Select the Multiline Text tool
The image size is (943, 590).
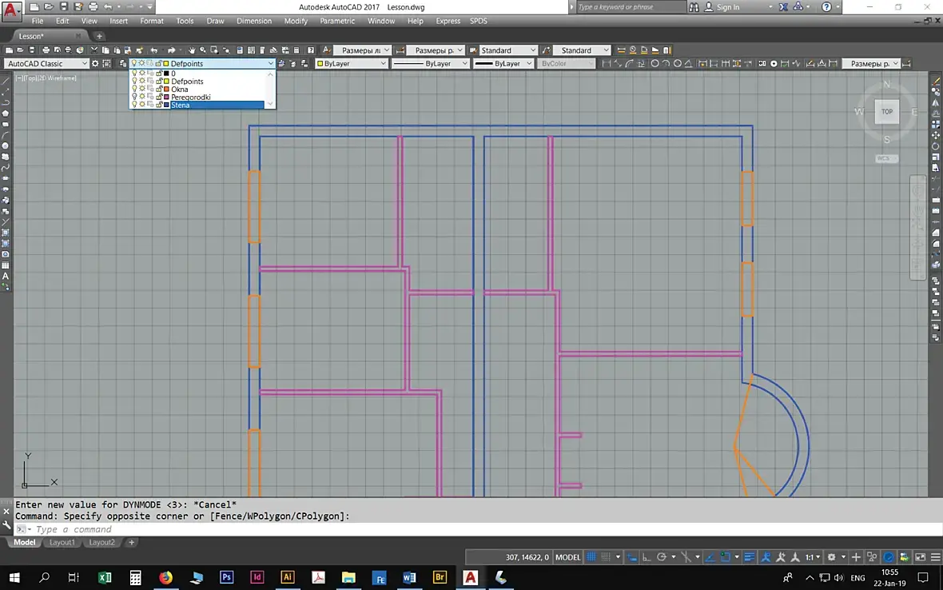[x=6, y=276]
